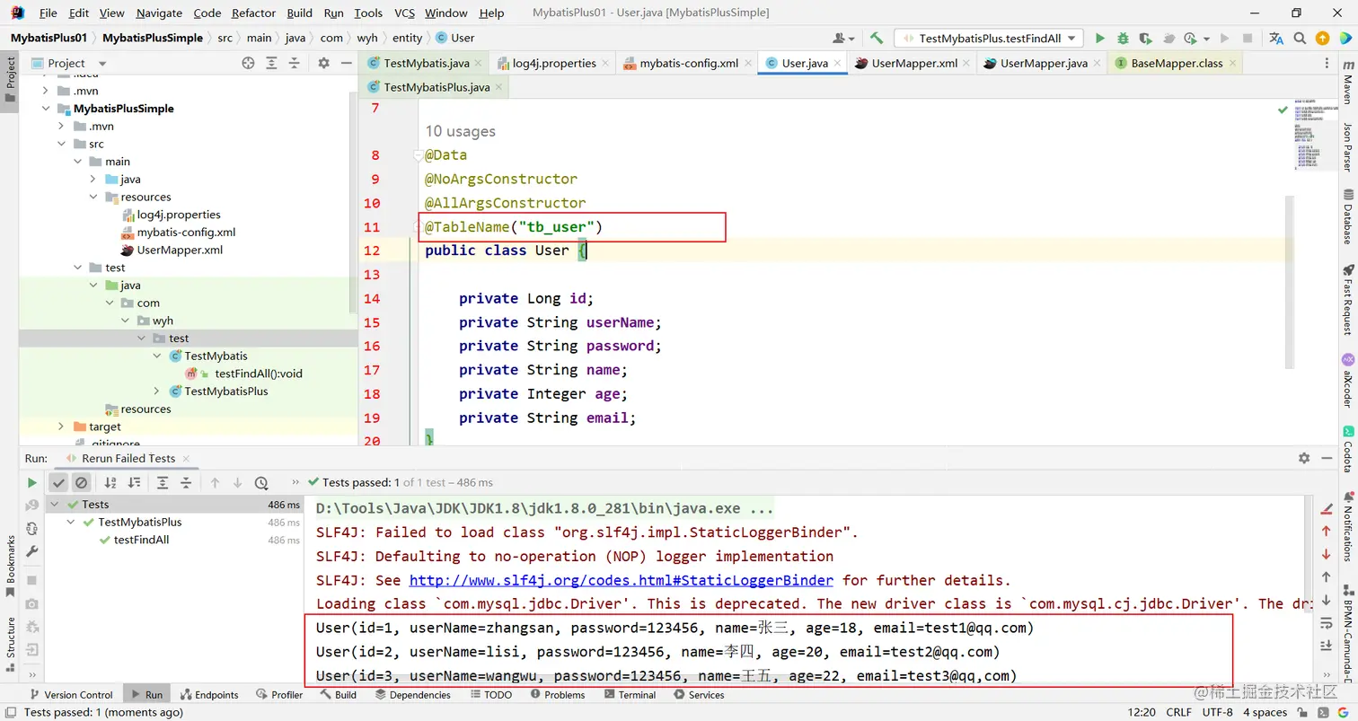
Task: Toggle Show Passed tests checkmark button
Action: pyautogui.click(x=58, y=482)
